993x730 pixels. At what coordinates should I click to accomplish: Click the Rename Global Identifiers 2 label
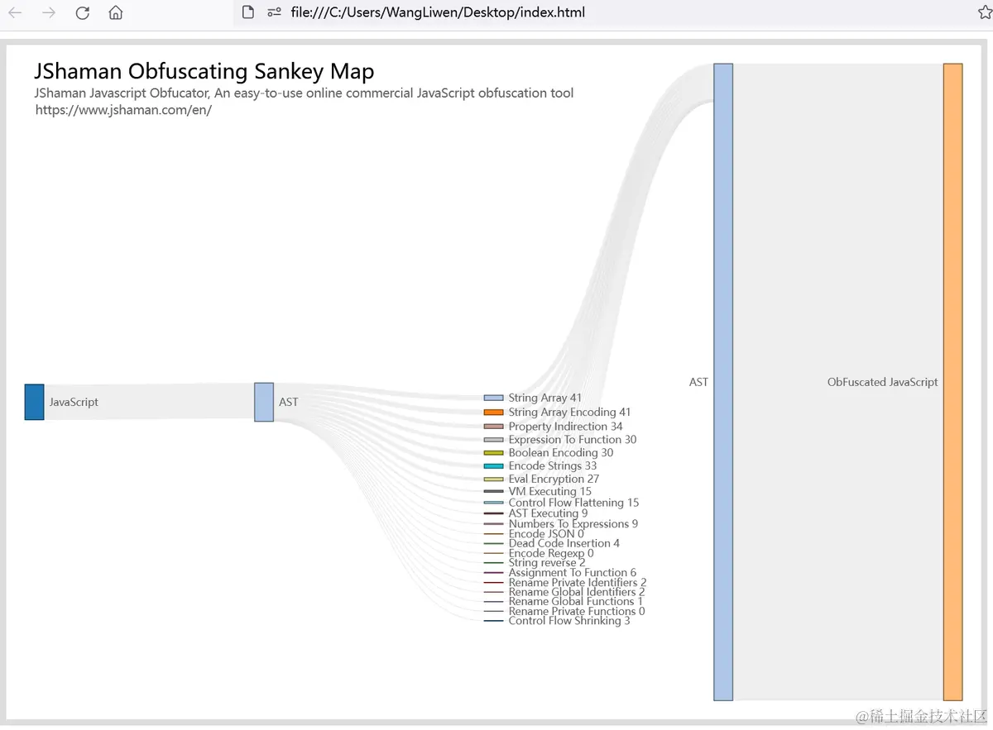pyautogui.click(x=576, y=592)
